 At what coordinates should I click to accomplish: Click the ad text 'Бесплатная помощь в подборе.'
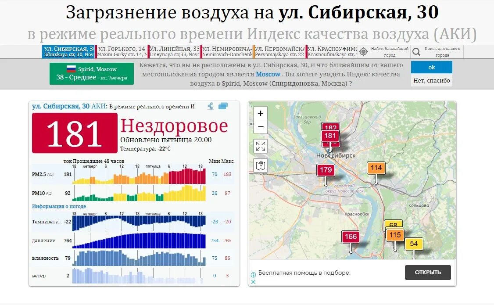[304, 273]
